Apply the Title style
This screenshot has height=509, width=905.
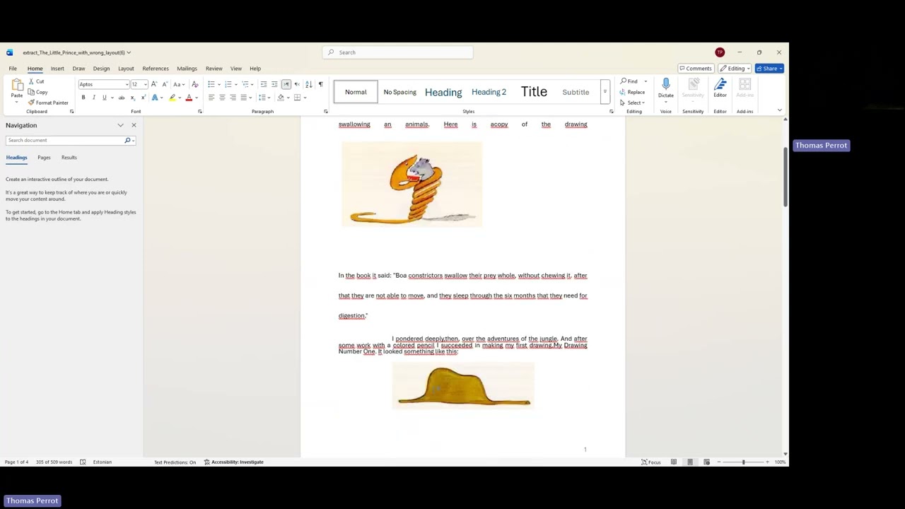click(534, 92)
